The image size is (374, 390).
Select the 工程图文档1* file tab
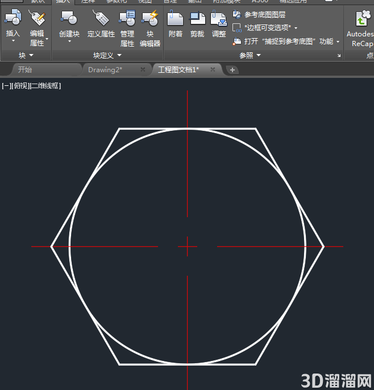tap(178, 69)
